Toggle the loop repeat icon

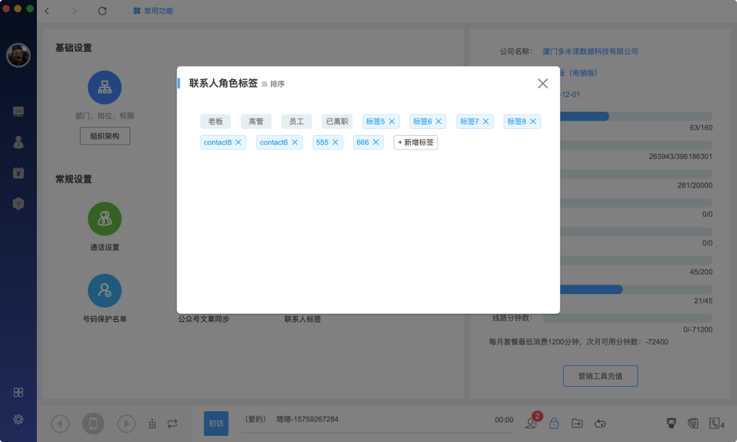[173, 424]
